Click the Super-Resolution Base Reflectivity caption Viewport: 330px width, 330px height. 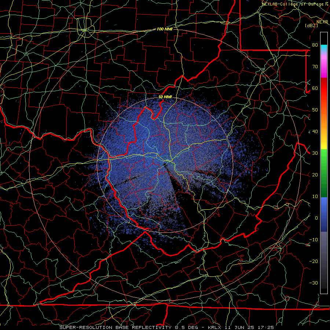[x=115, y=327]
